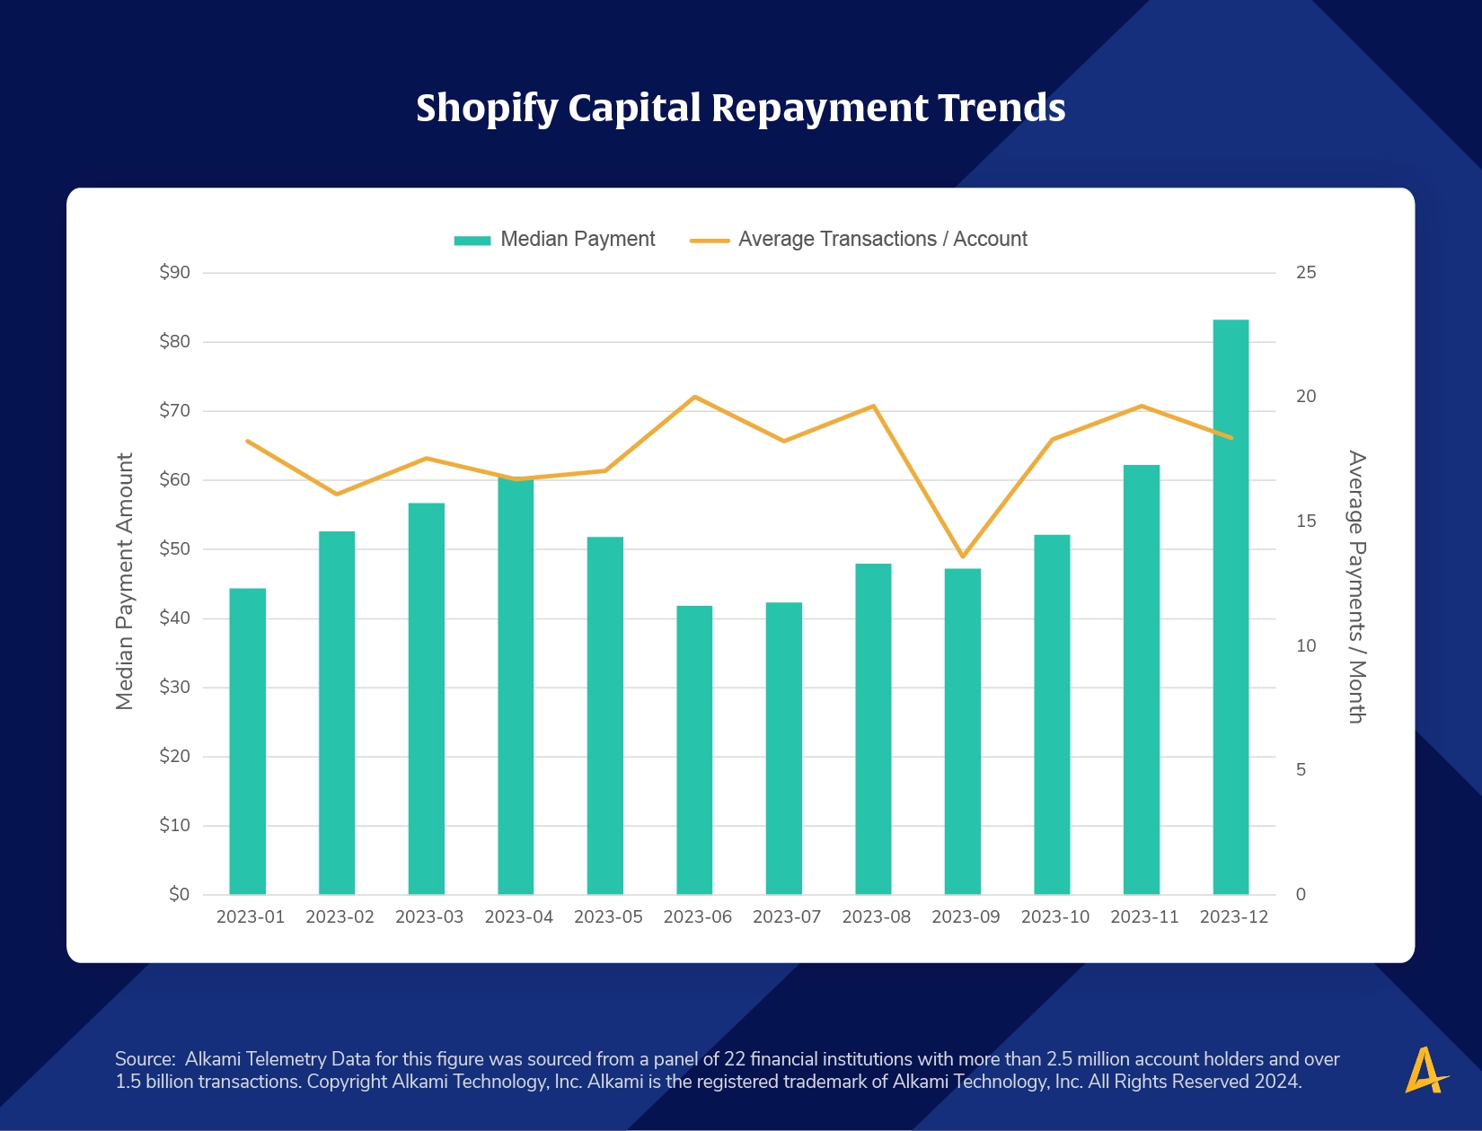Click the 5 right axis value

(x=1301, y=770)
